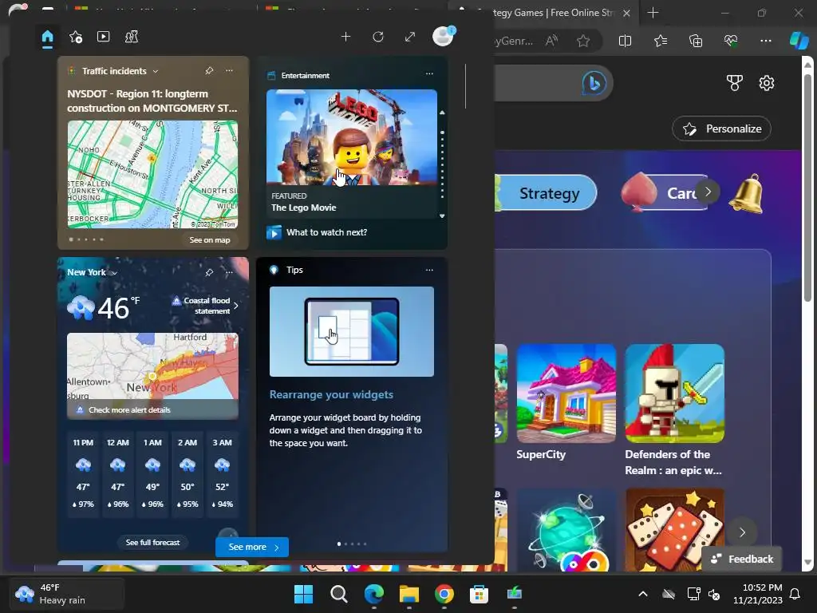Open Microsoft Rewards trophy icon
This screenshot has height=613, width=817.
click(x=735, y=83)
